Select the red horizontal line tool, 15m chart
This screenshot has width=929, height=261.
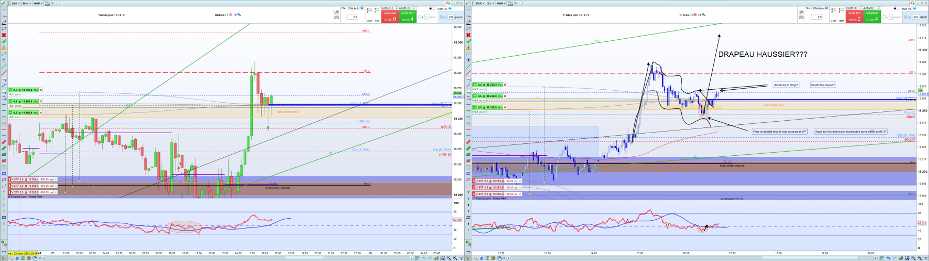point(4,17)
